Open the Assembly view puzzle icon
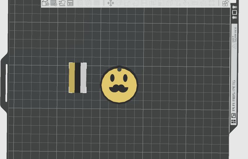 coord(225,3)
